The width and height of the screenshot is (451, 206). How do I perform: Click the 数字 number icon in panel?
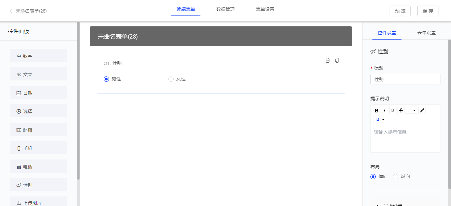[19, 56]
